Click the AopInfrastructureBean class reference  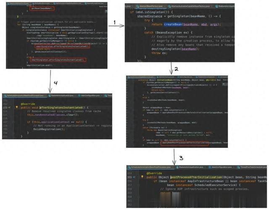click(x=206, y=181)
